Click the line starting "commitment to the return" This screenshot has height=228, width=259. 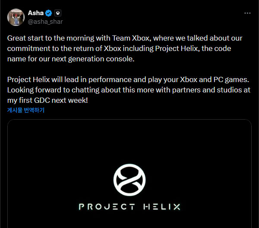(119, 48)
